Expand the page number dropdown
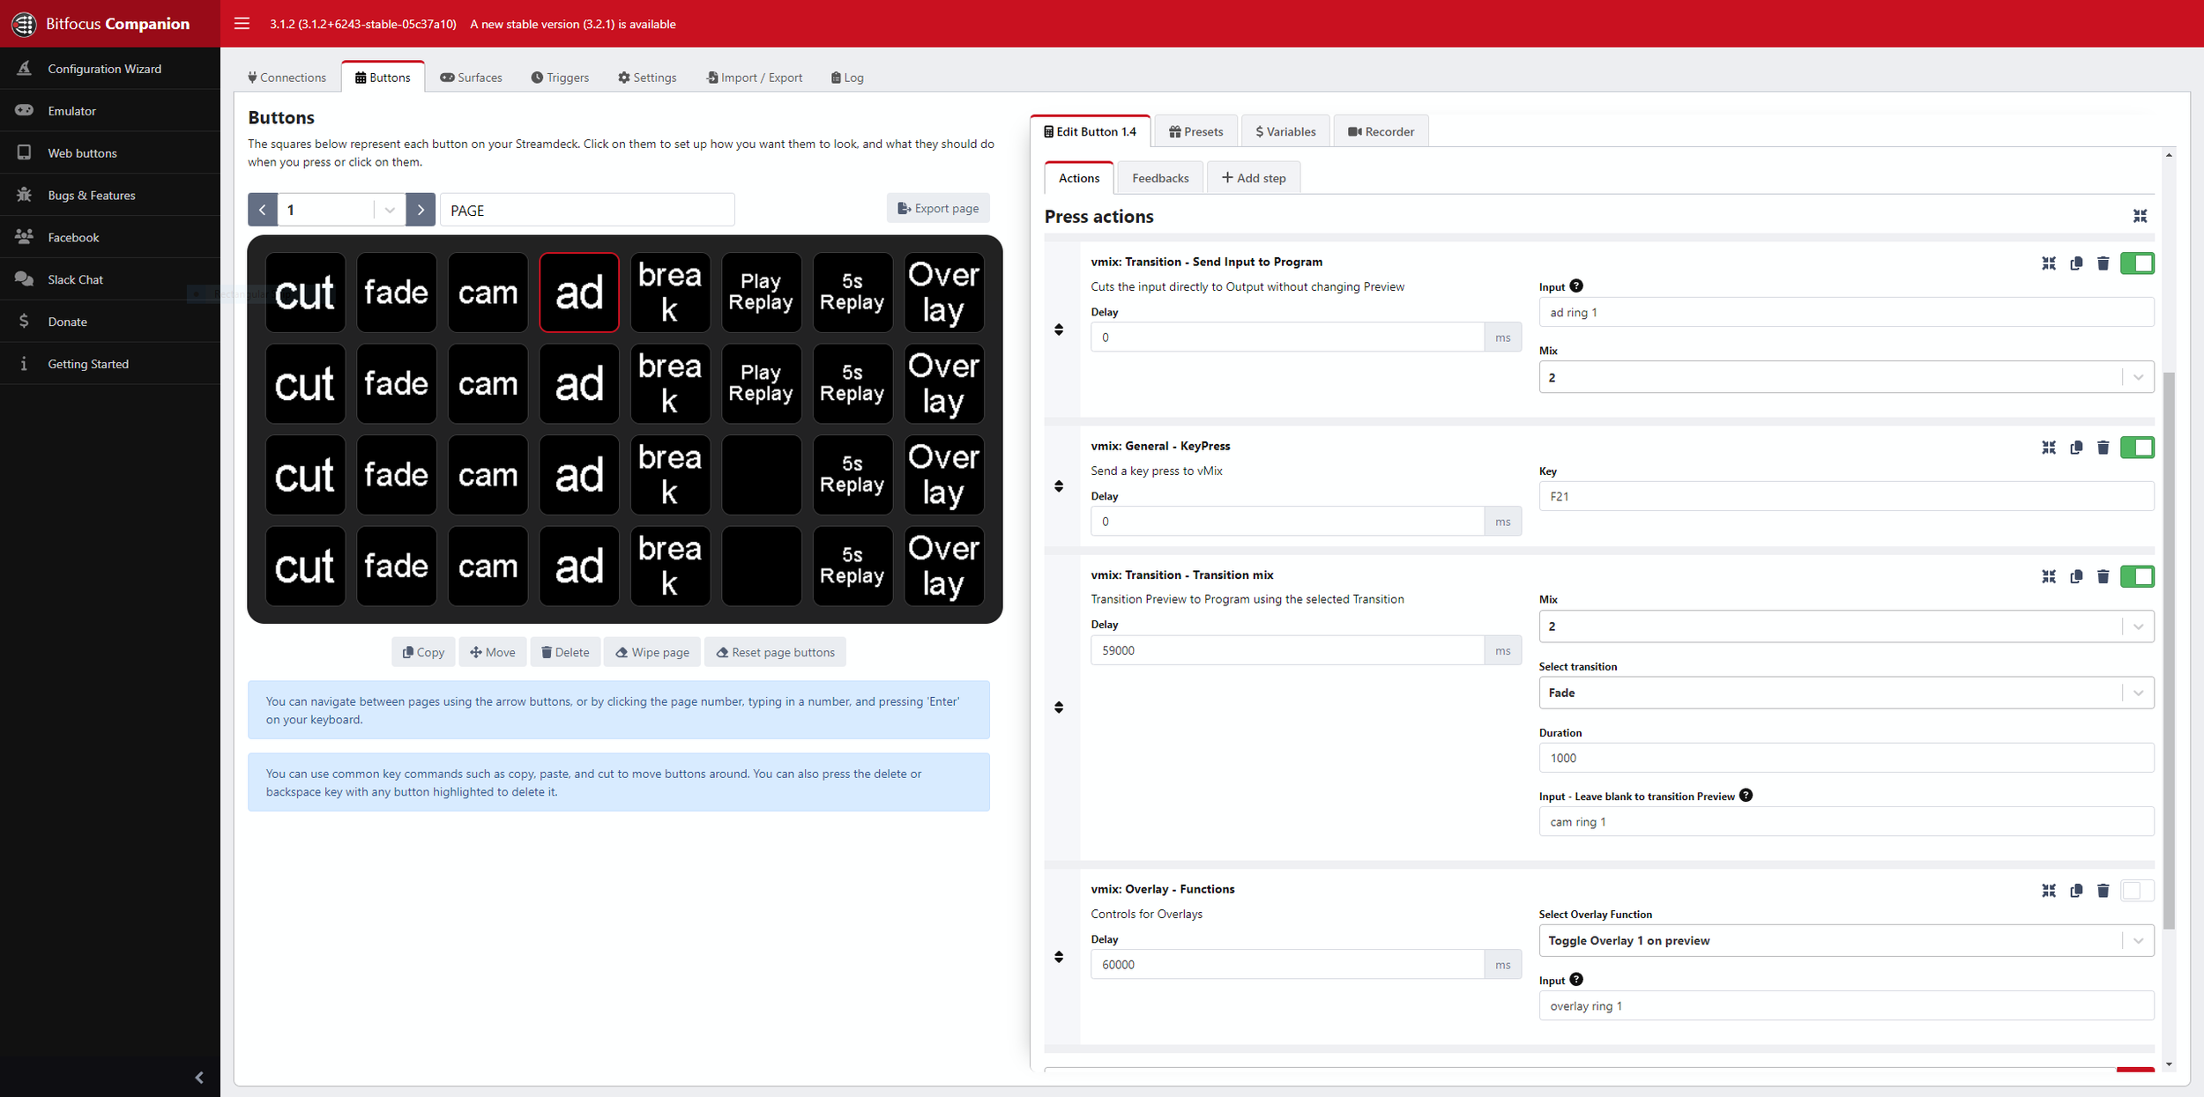The image size is (2204, 1097). point(389,210)
